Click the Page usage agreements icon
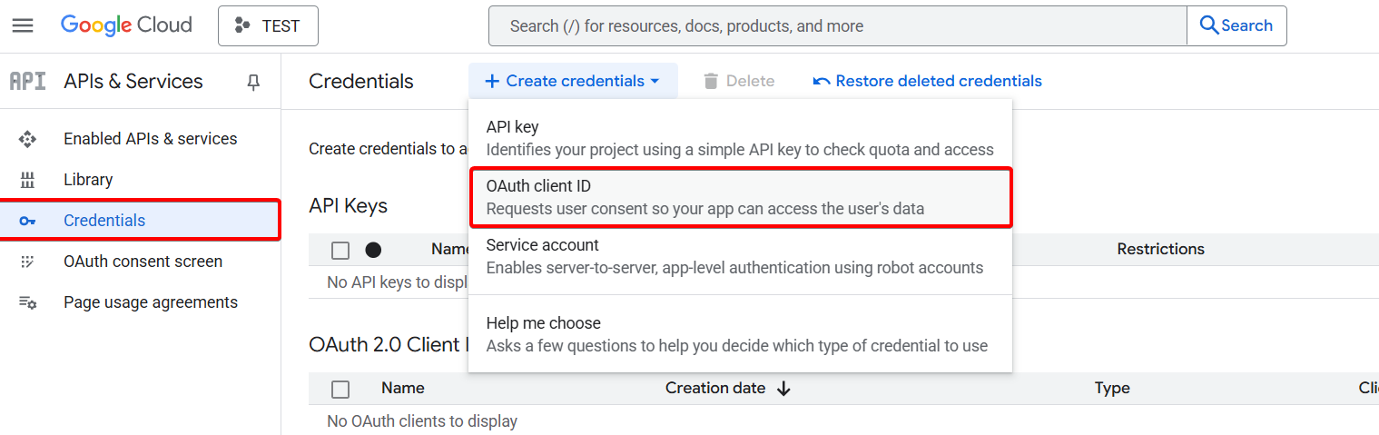Screen dimensions: 1379x435 point(27,302)
